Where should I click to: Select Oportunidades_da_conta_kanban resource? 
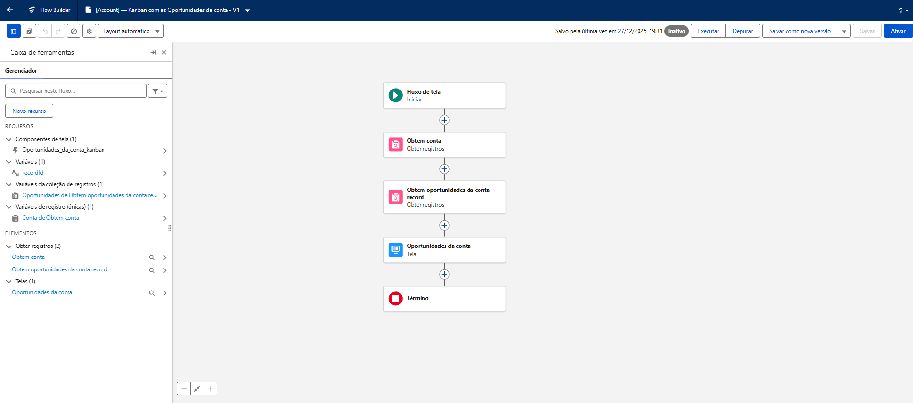63,150
